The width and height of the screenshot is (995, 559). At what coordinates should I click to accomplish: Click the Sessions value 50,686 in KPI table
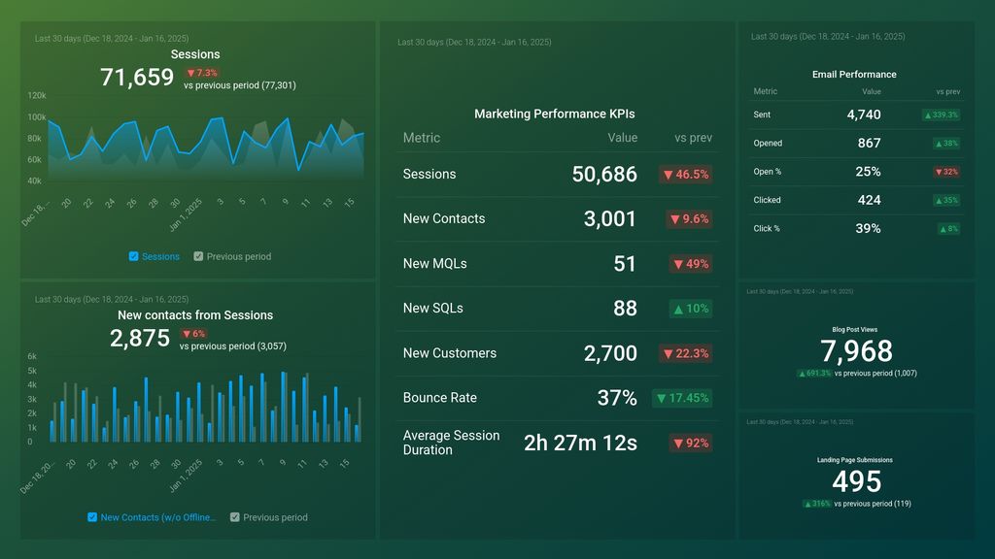pyautogui.click(x=604, y=175)
